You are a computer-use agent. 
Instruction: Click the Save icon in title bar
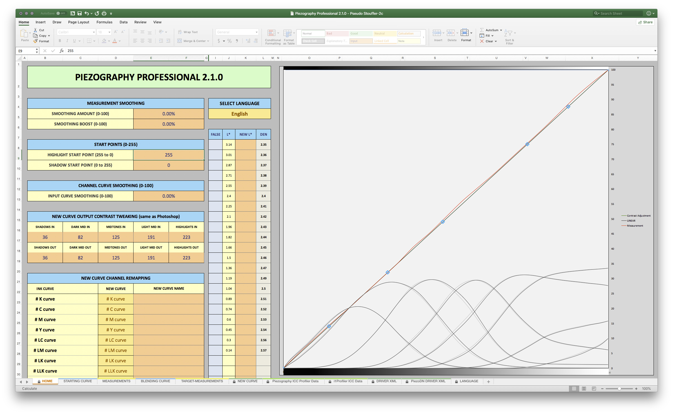click(80, 13)
